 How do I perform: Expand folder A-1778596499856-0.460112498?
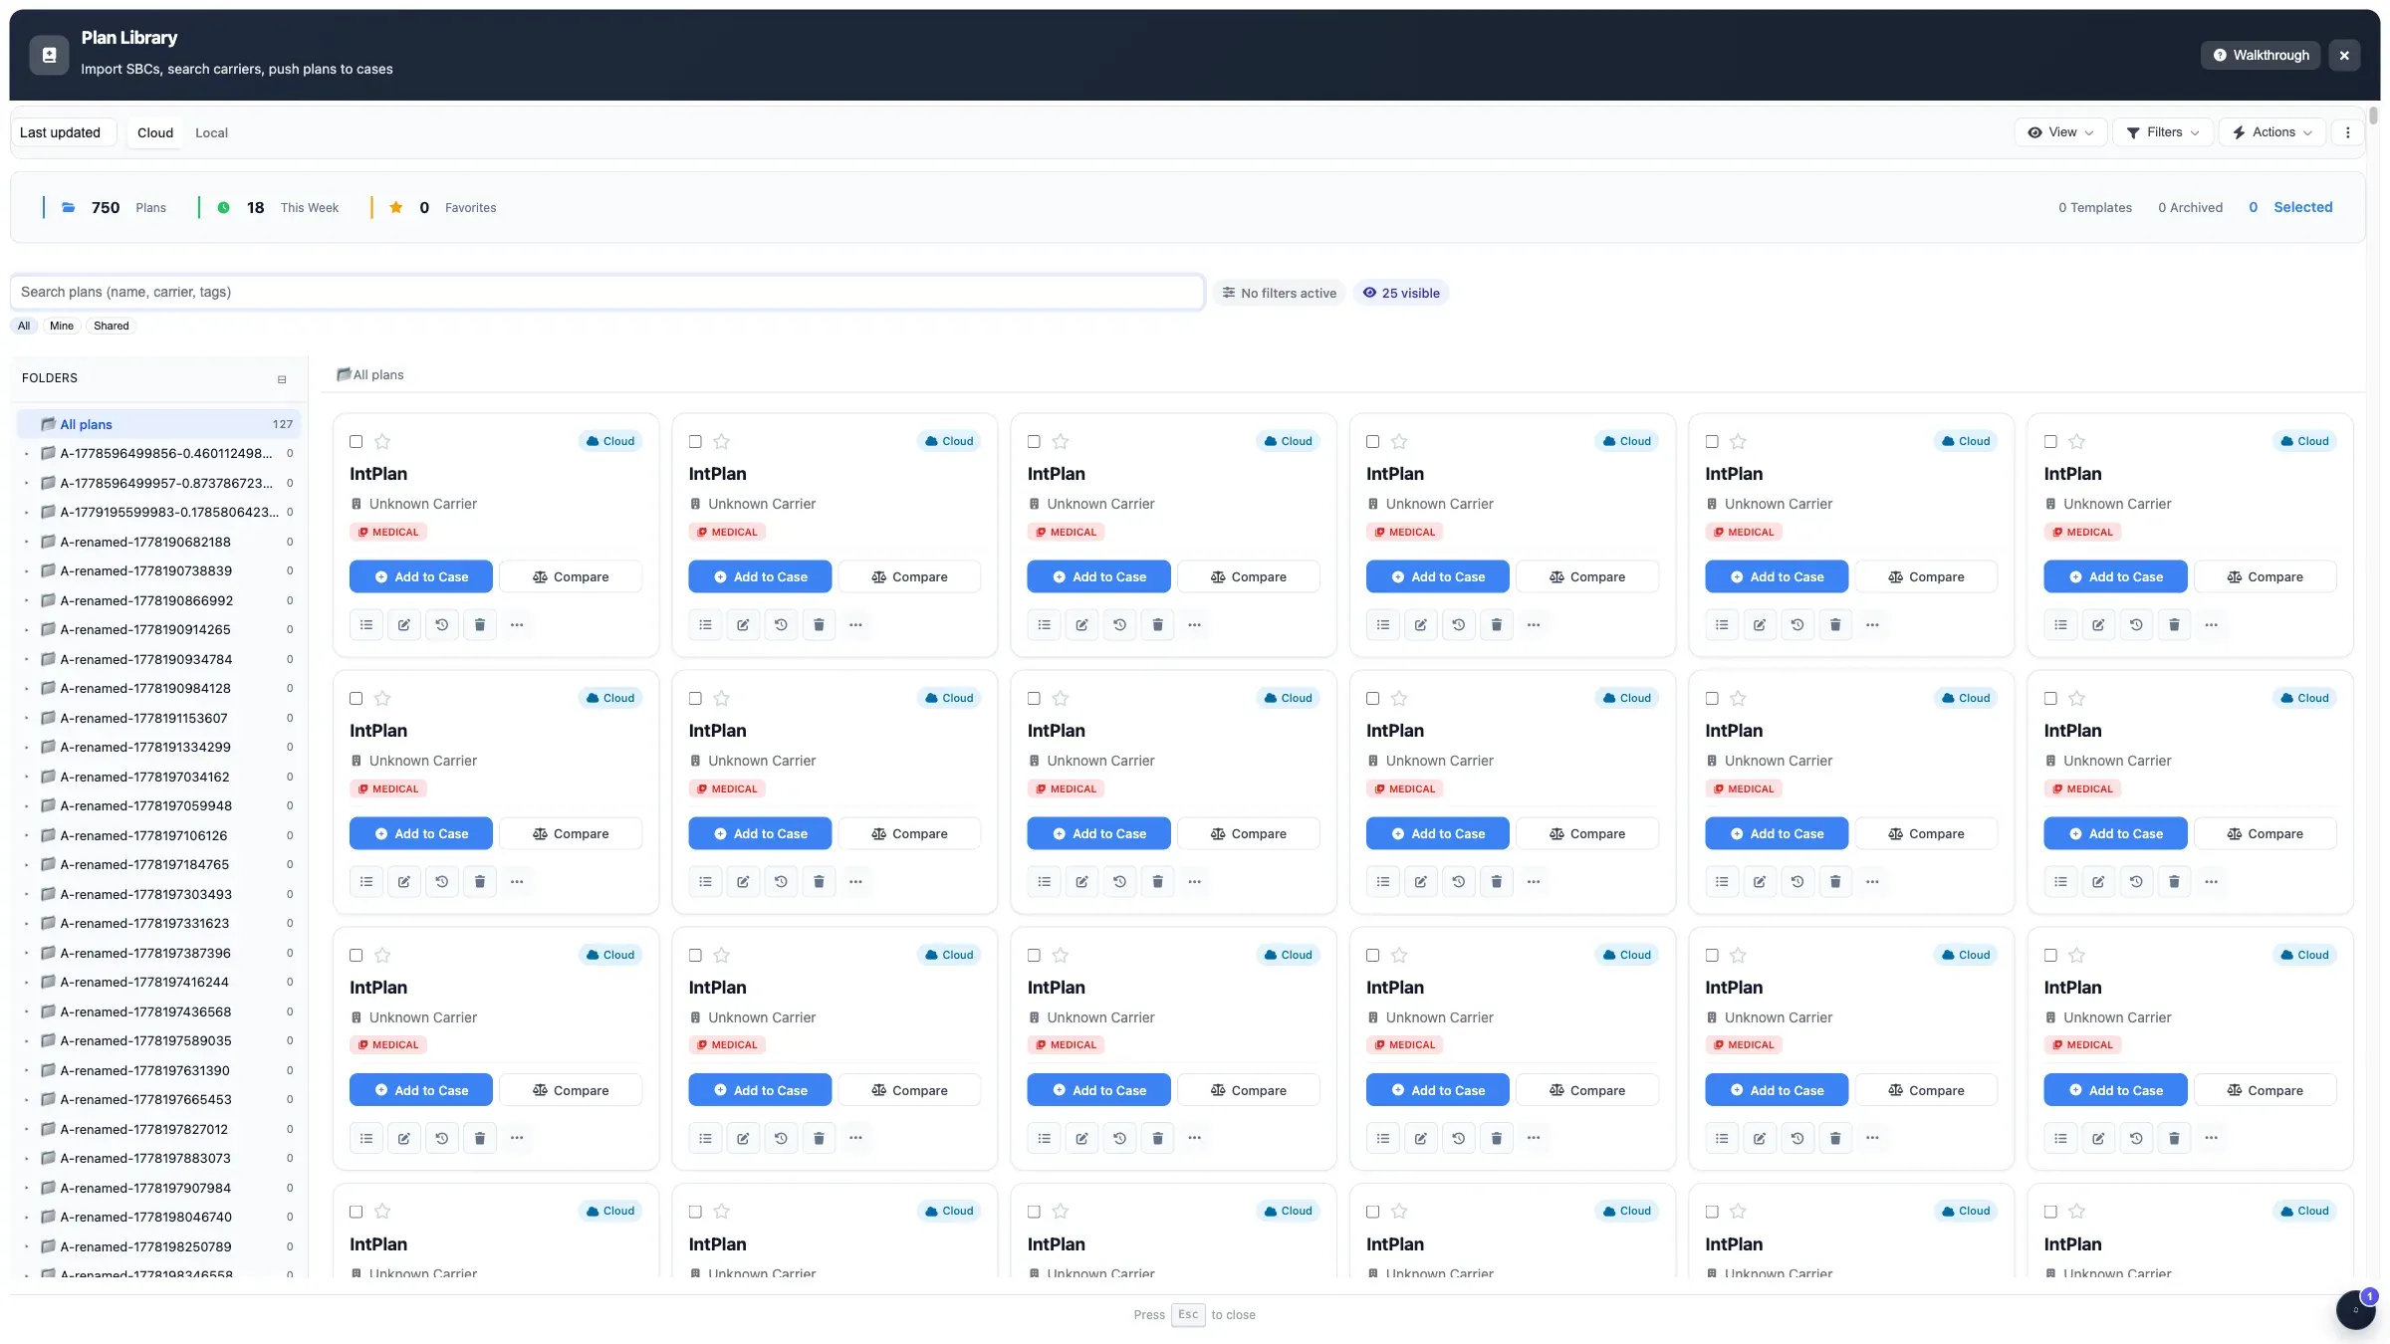26,453
